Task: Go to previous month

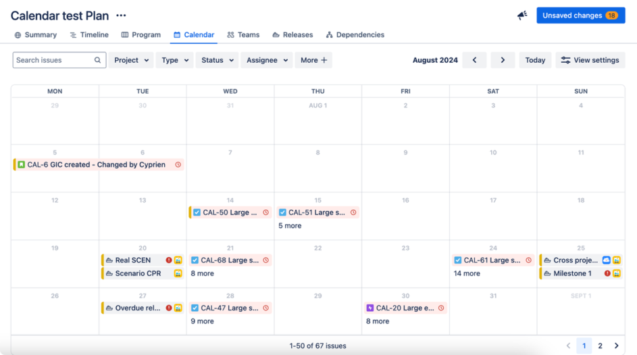Action: 474,60
